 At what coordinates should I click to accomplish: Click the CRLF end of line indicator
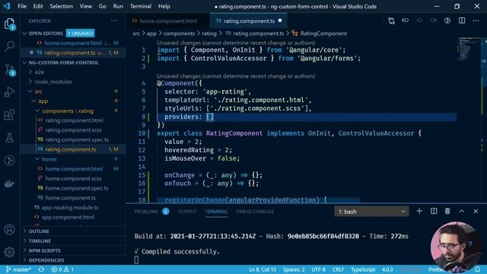click(x=338, y=269)
